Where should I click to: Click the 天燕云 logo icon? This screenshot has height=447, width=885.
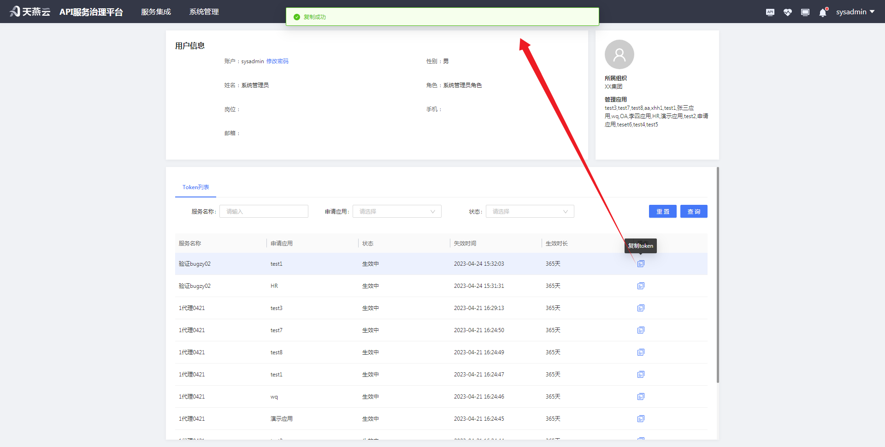tap(14, 11)
